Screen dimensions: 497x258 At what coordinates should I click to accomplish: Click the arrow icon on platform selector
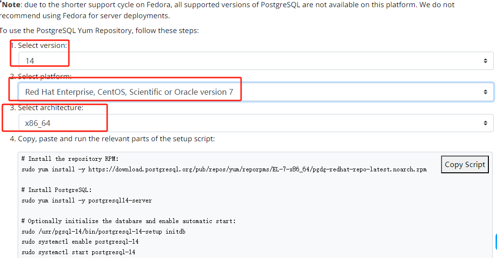tap(485, 92)
